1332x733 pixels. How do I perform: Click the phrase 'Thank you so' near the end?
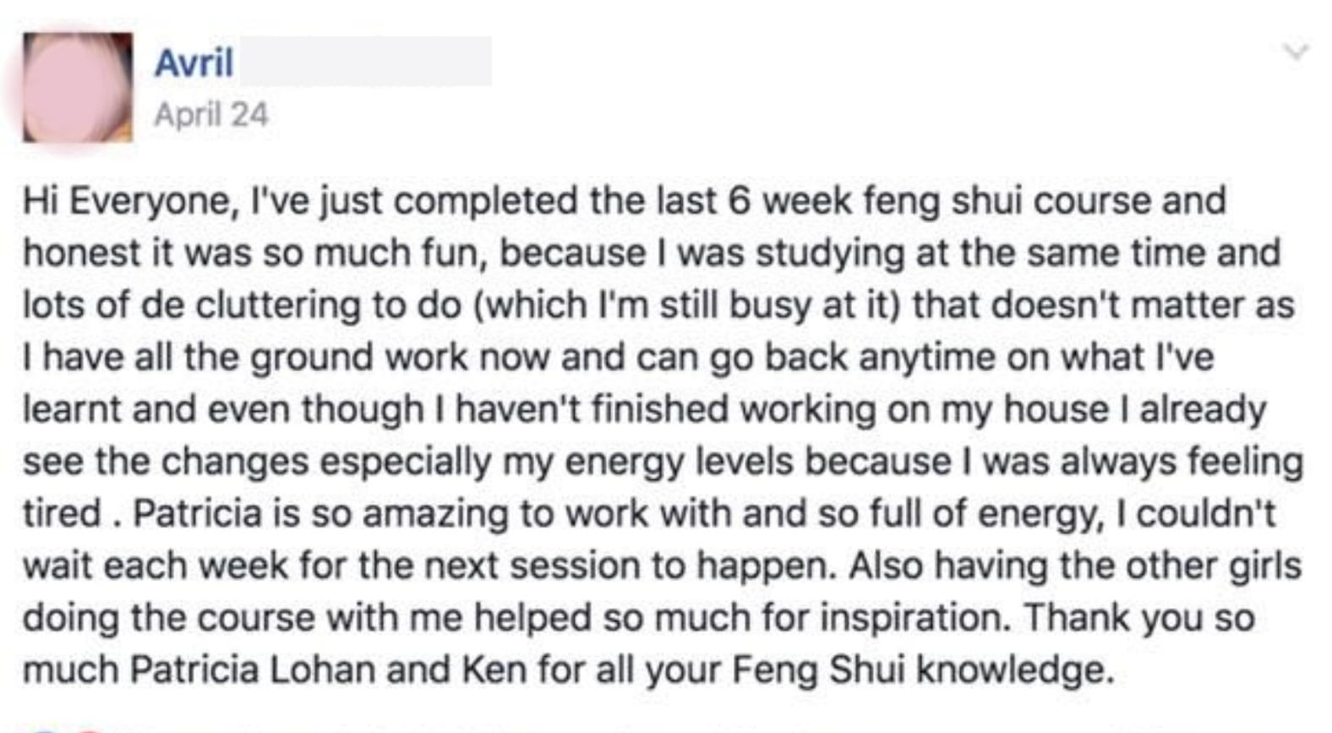(1139, 618)
